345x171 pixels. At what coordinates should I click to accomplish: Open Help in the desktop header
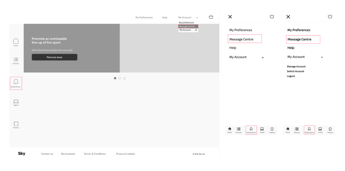click(164, 17)
